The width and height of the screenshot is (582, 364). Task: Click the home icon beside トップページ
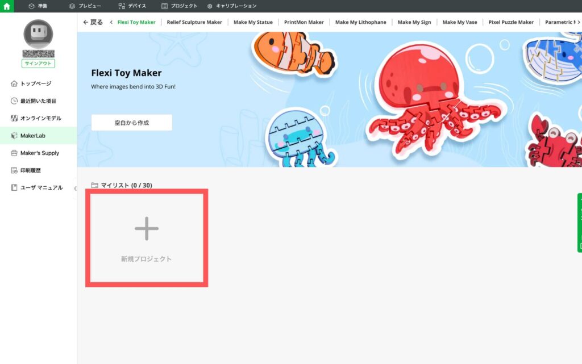click(14, 83)
